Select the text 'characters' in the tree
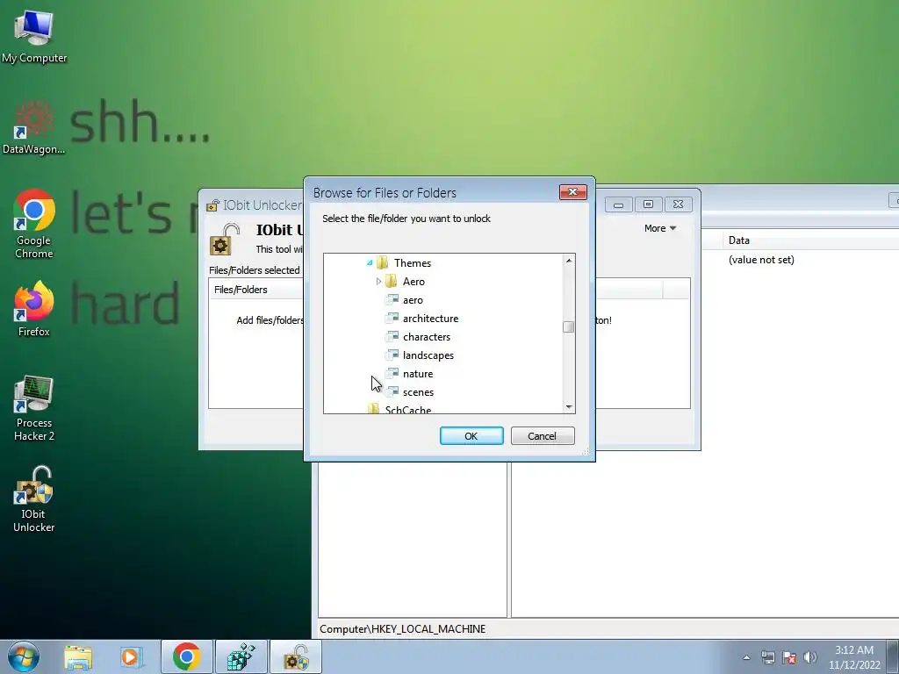Viewport: 899px width, 674px height. (x=427, y=337)
